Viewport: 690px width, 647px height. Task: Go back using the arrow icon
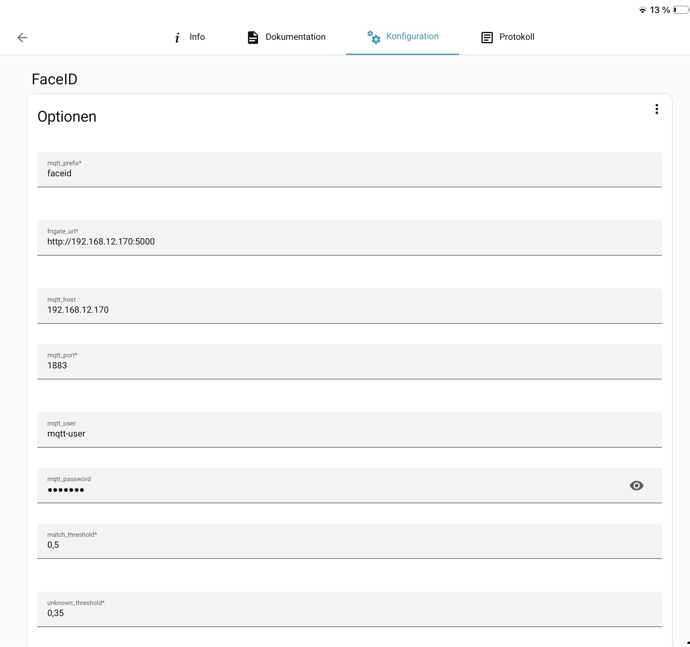click(x=22, y=37)
